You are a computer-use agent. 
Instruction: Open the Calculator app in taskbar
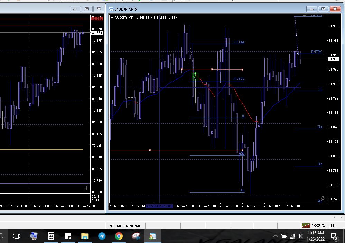[51, 236]
